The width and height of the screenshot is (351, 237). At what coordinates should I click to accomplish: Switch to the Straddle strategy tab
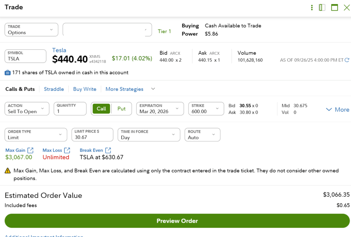click(x=54, y=89)
